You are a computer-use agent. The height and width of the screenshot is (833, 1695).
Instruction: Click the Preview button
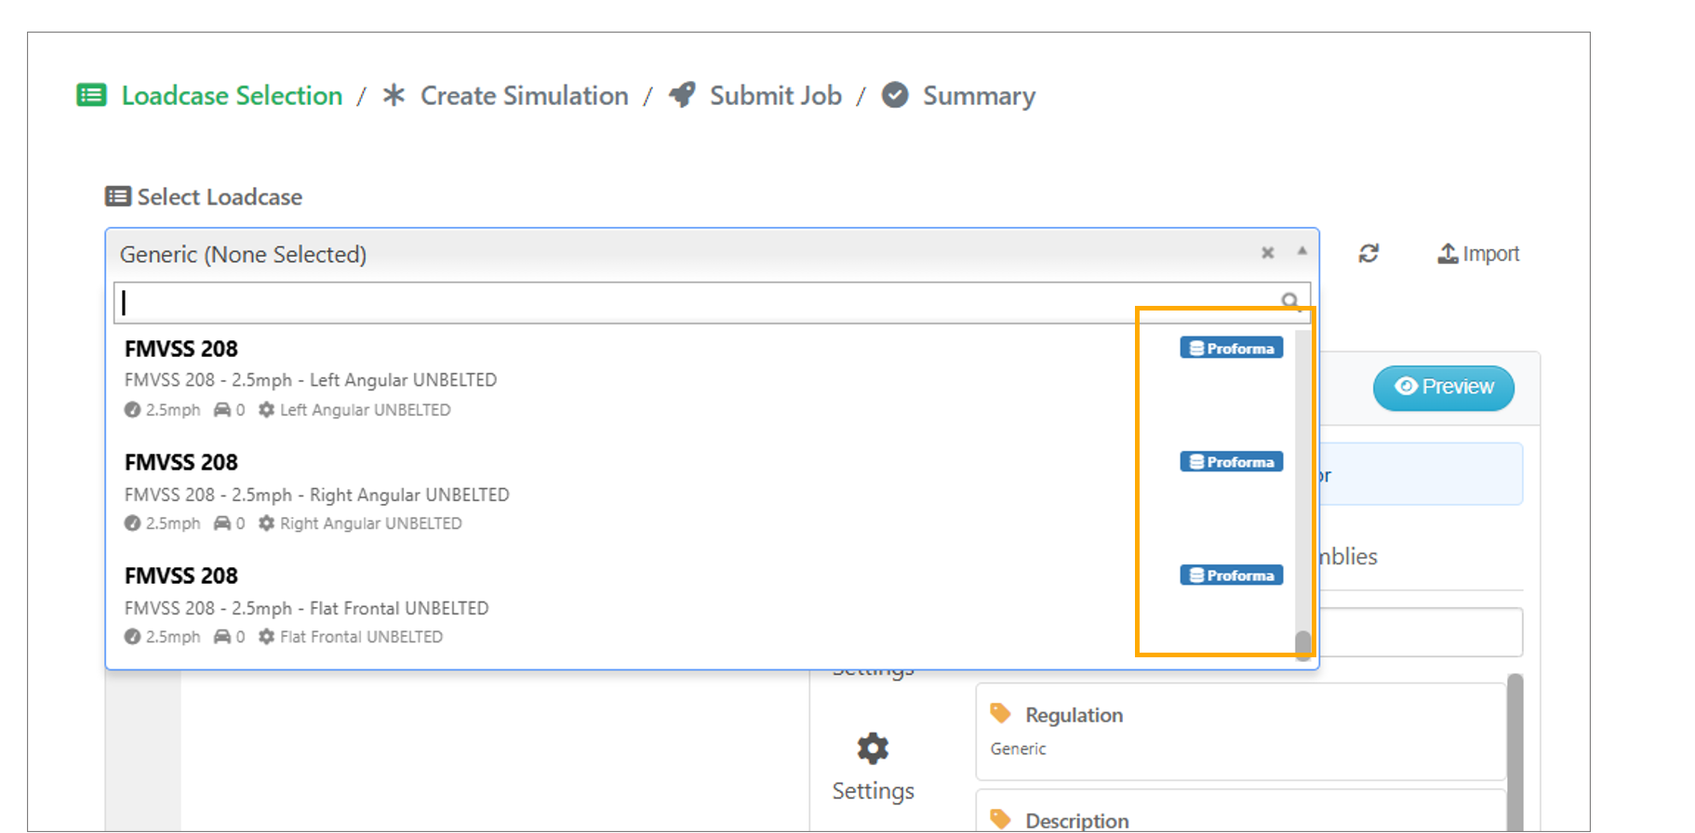(x=1443, y=387)
